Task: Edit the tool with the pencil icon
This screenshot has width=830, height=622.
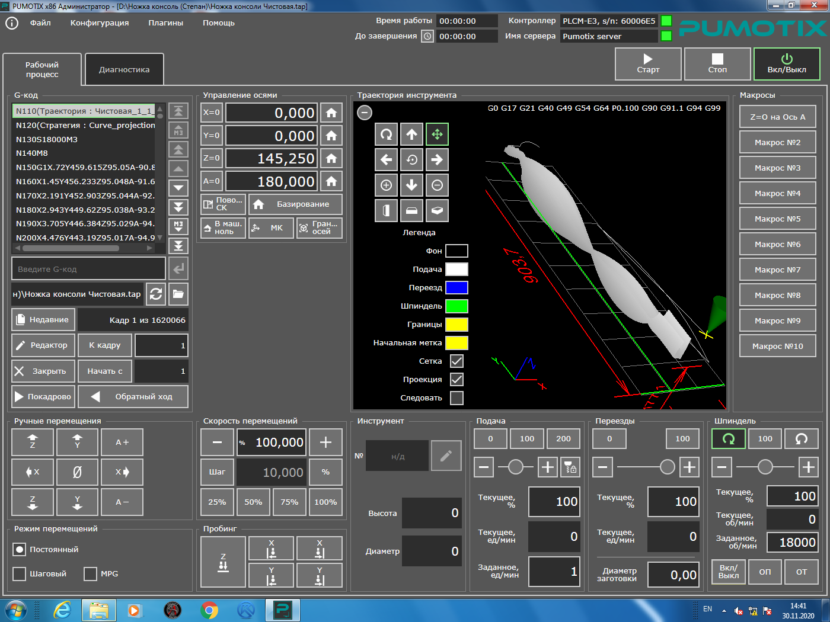Action: pos(446,456)
